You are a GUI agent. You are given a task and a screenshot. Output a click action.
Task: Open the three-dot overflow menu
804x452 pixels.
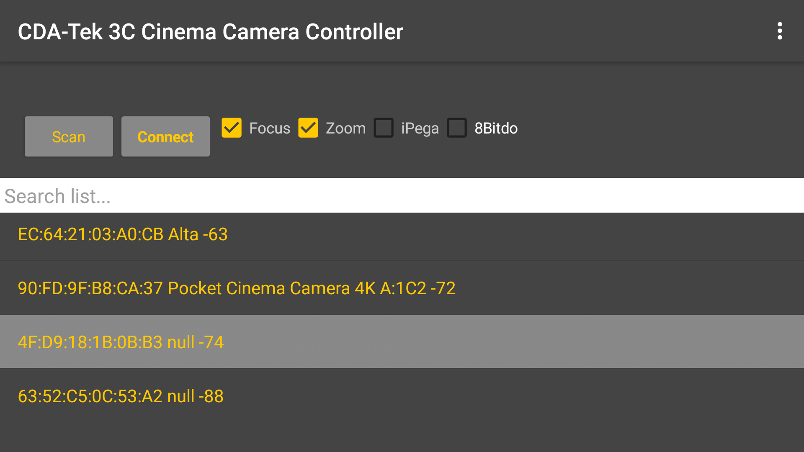click(x=779, y=31)
